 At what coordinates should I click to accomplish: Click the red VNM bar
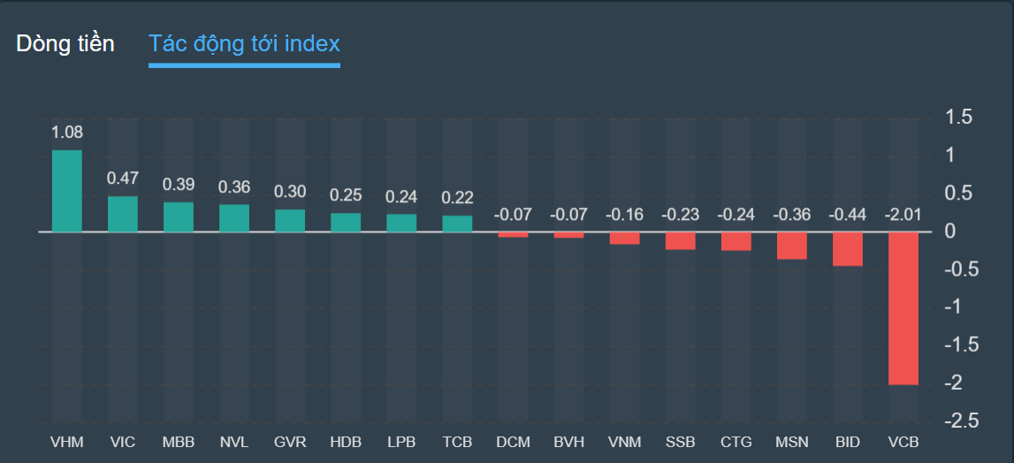tap(624, 239)
